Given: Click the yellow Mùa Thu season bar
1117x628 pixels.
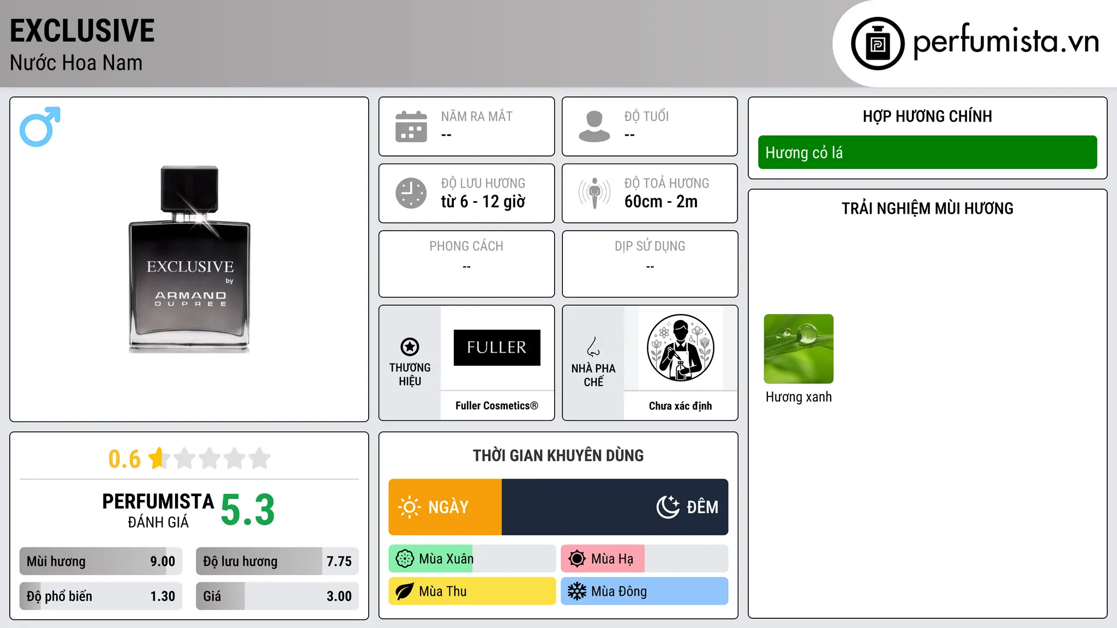Looking at the screenshot, I should click(x=472, y=591).
